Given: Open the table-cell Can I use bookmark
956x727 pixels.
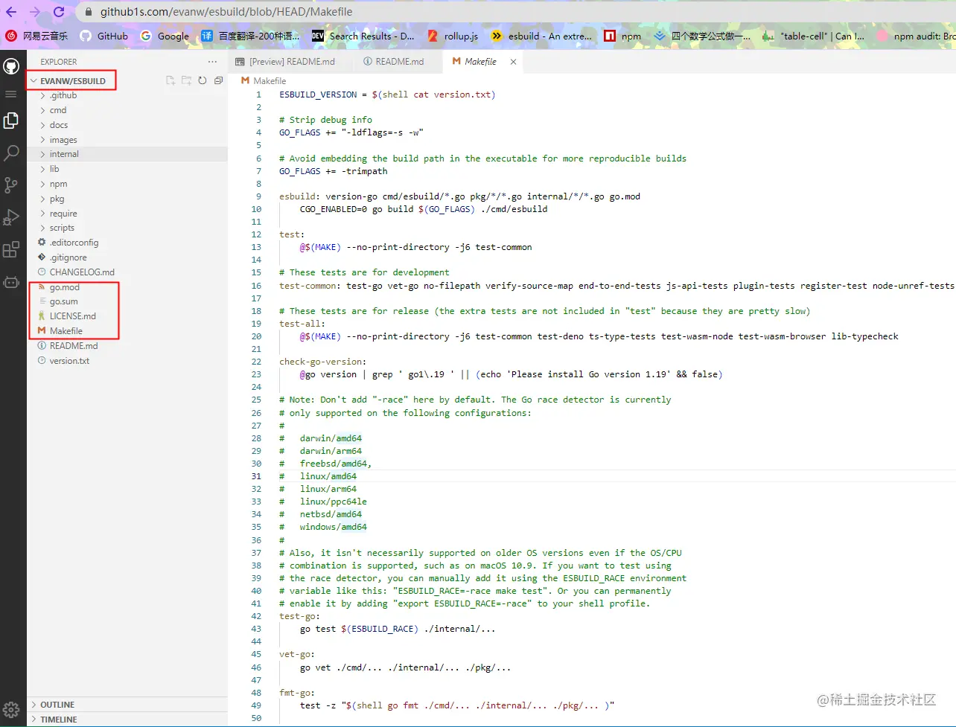Looking at the screenshot, I should (x=813, y=36).
